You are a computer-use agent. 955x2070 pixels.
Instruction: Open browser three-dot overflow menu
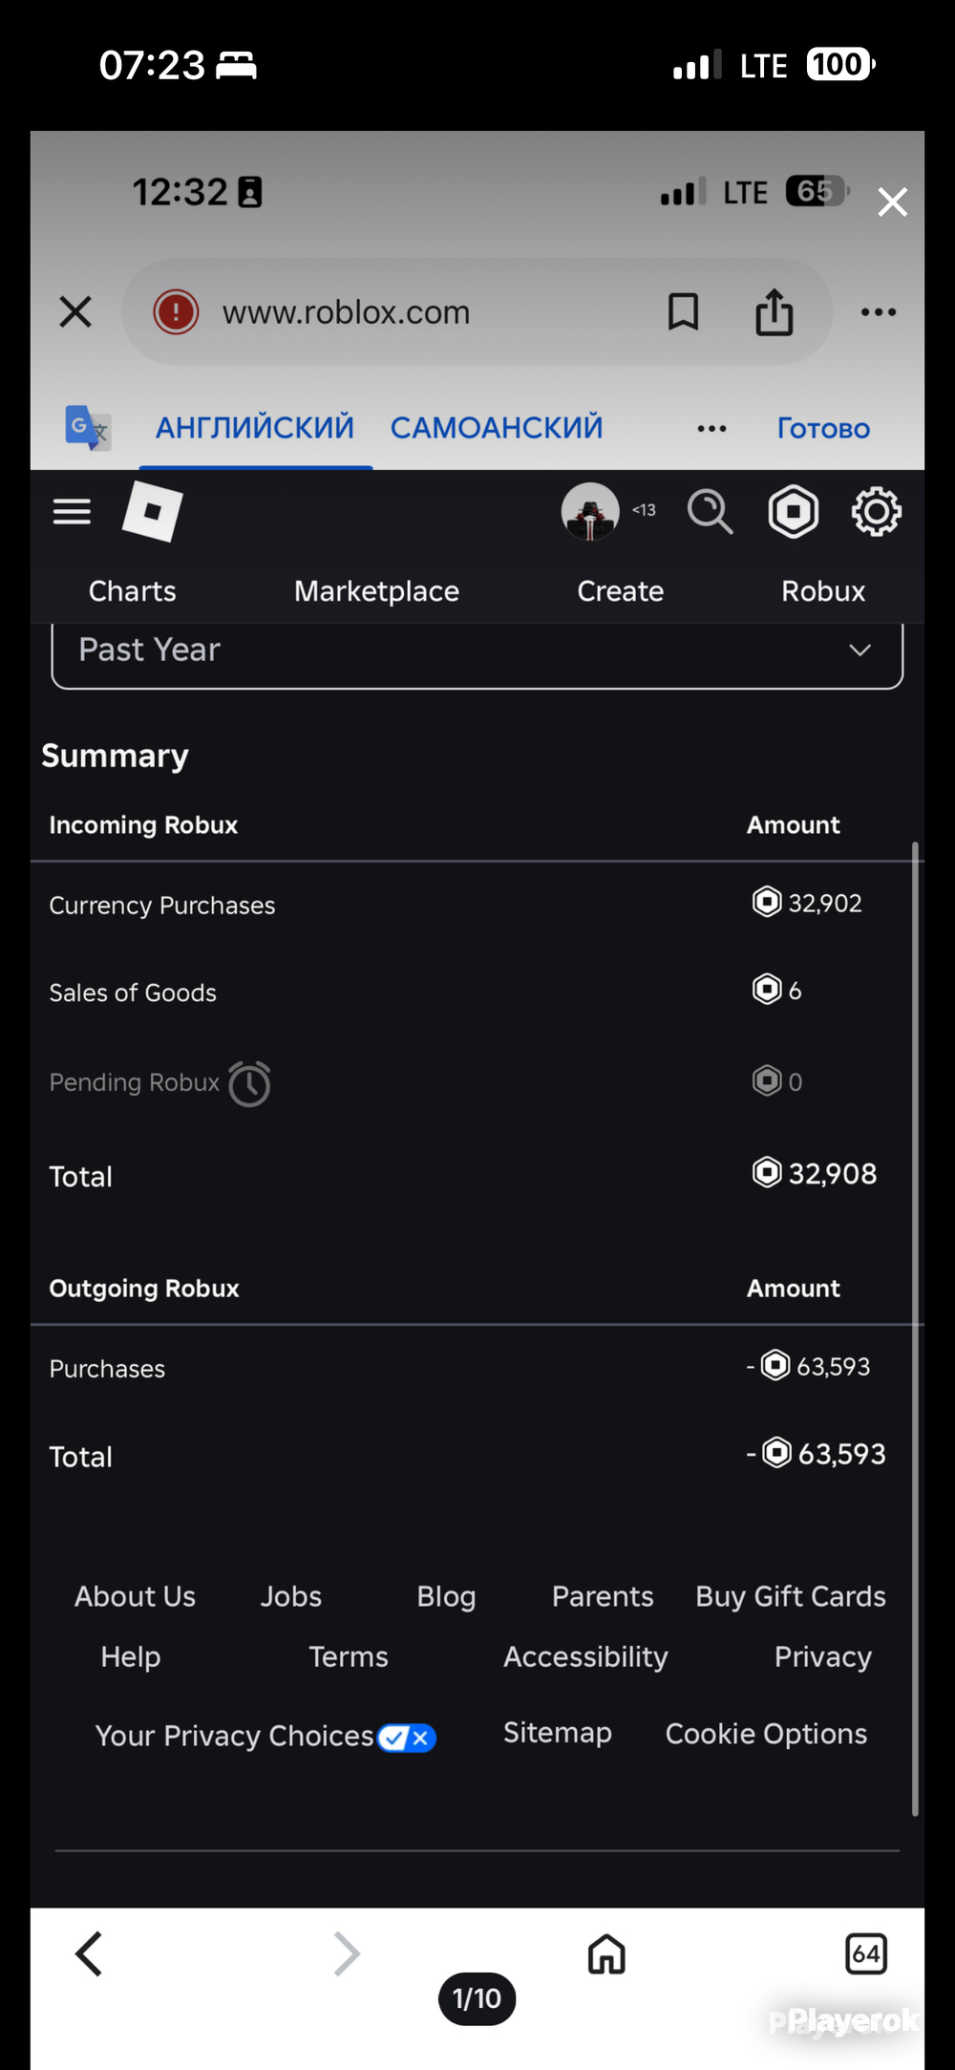coord(878,311)
